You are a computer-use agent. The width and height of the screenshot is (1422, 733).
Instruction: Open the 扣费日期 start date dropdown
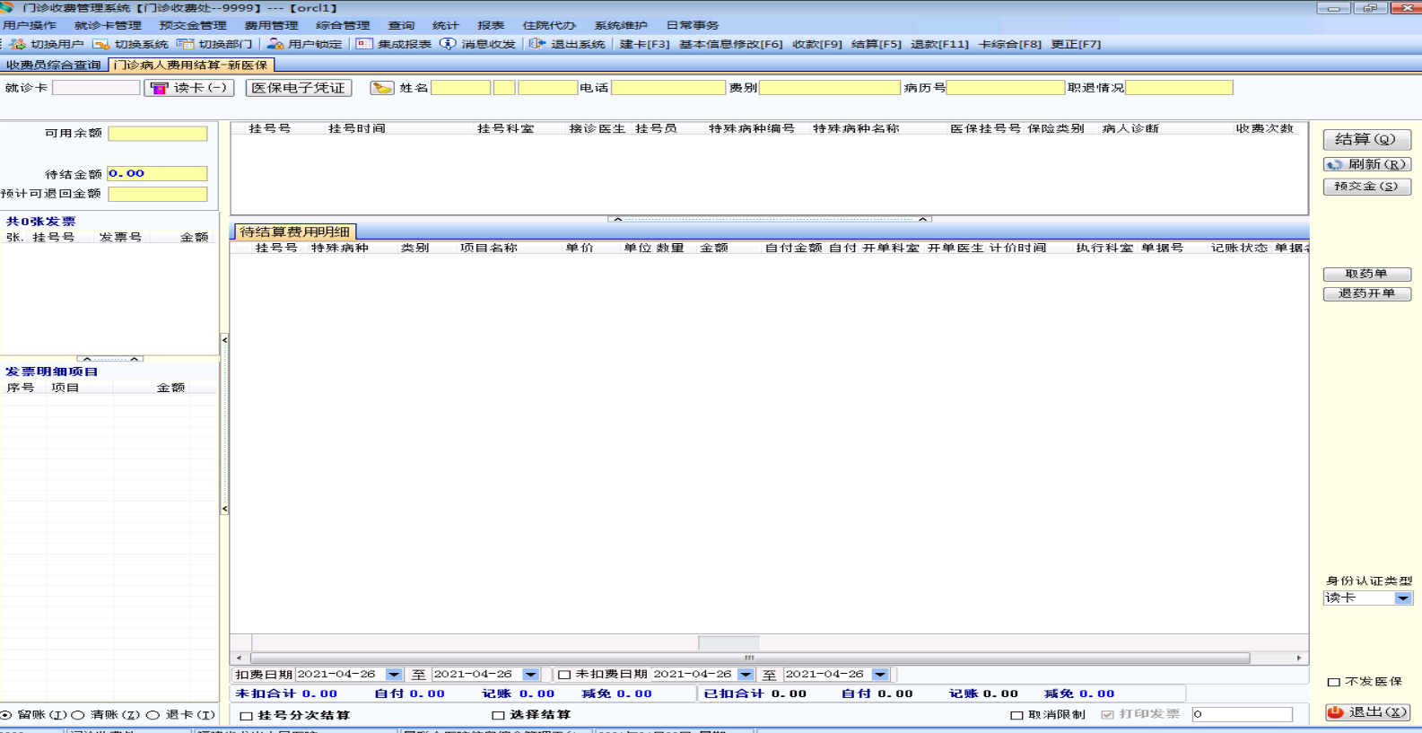tap(394, 675)
